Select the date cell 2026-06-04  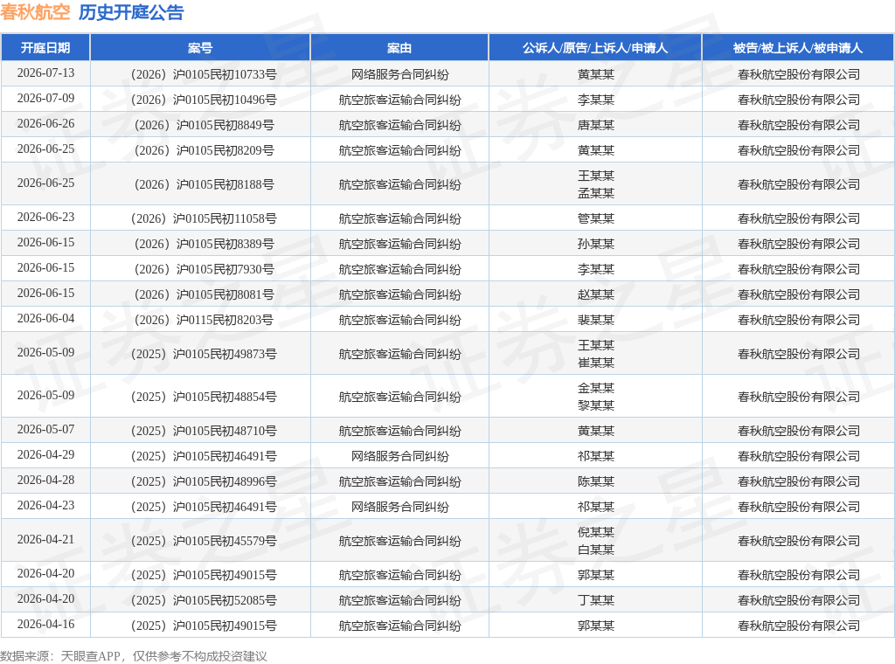[45, 319]
